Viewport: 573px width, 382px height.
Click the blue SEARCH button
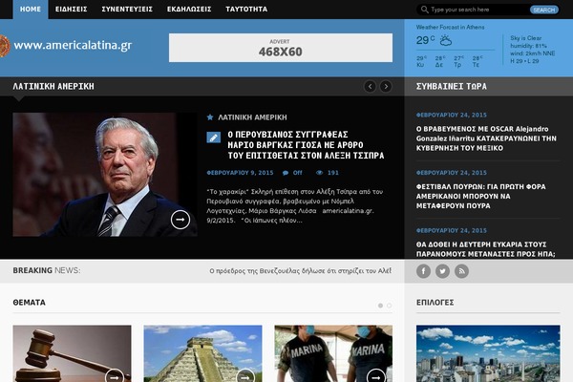543,10
